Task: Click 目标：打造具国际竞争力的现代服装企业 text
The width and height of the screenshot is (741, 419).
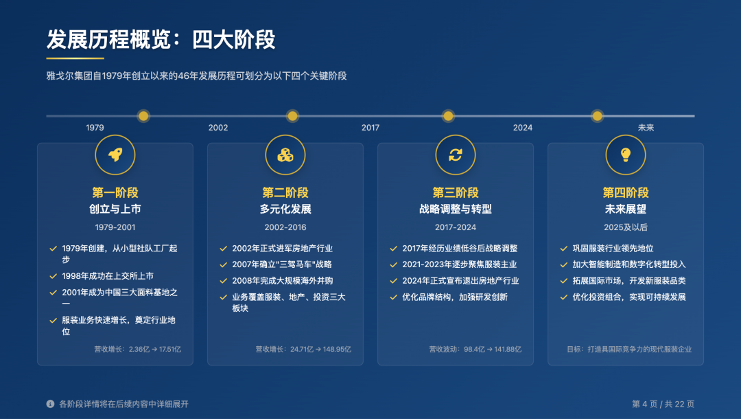Action: (629, 350)
